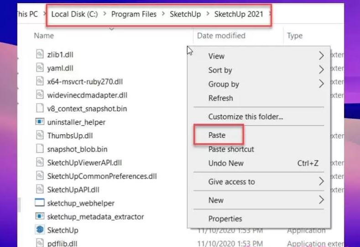Sort by the Type column header

click(x=295, y=36)
